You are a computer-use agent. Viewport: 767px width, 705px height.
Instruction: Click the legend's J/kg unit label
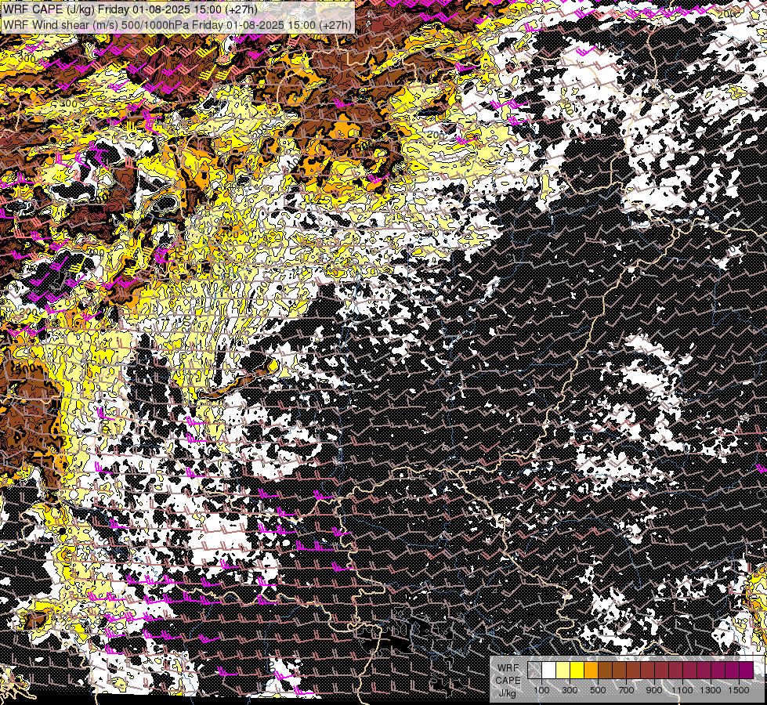click(507, 693)
